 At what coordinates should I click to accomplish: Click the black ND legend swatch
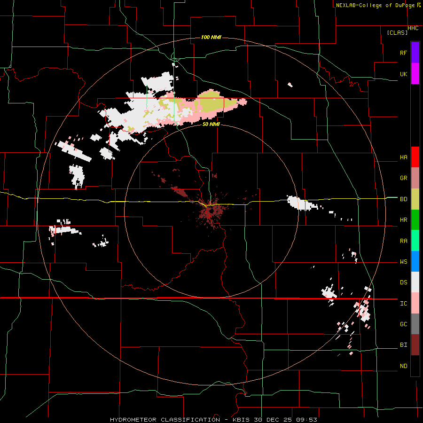(415, 366)
